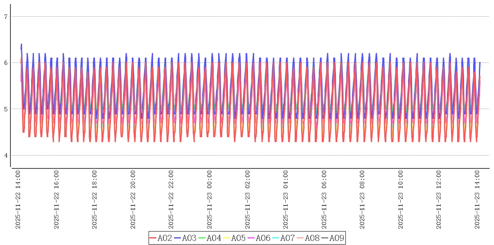Click the blue A03 legend line swatch
The image size is (494, 245).
pyautogui.click(x=178, y=238)
